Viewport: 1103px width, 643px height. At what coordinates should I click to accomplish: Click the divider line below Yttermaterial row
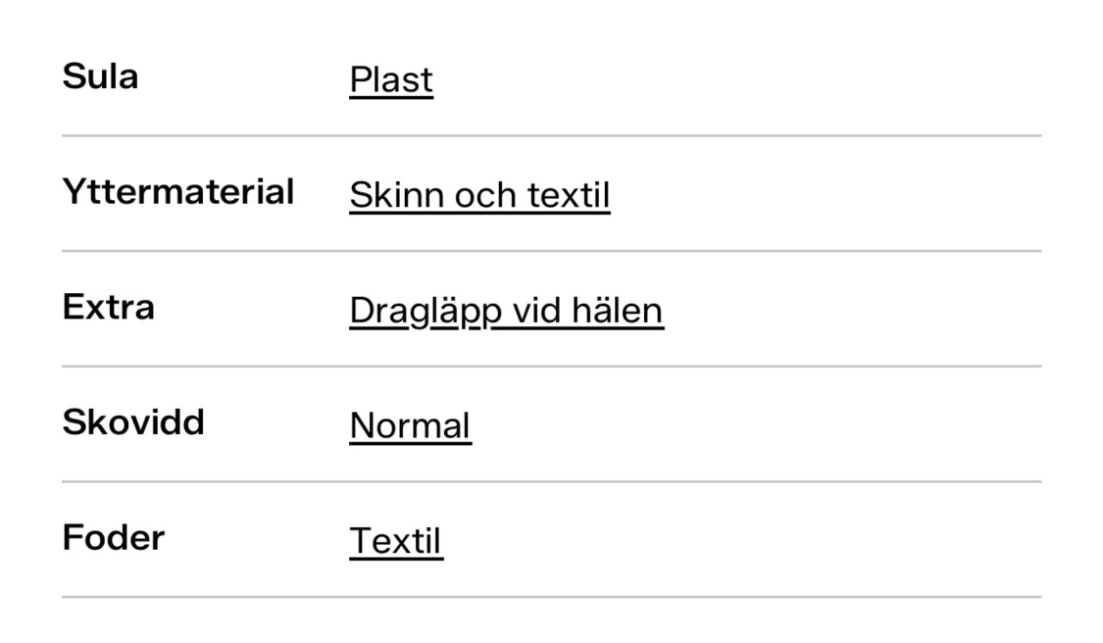pyautogui.click(x=551, y=251)
